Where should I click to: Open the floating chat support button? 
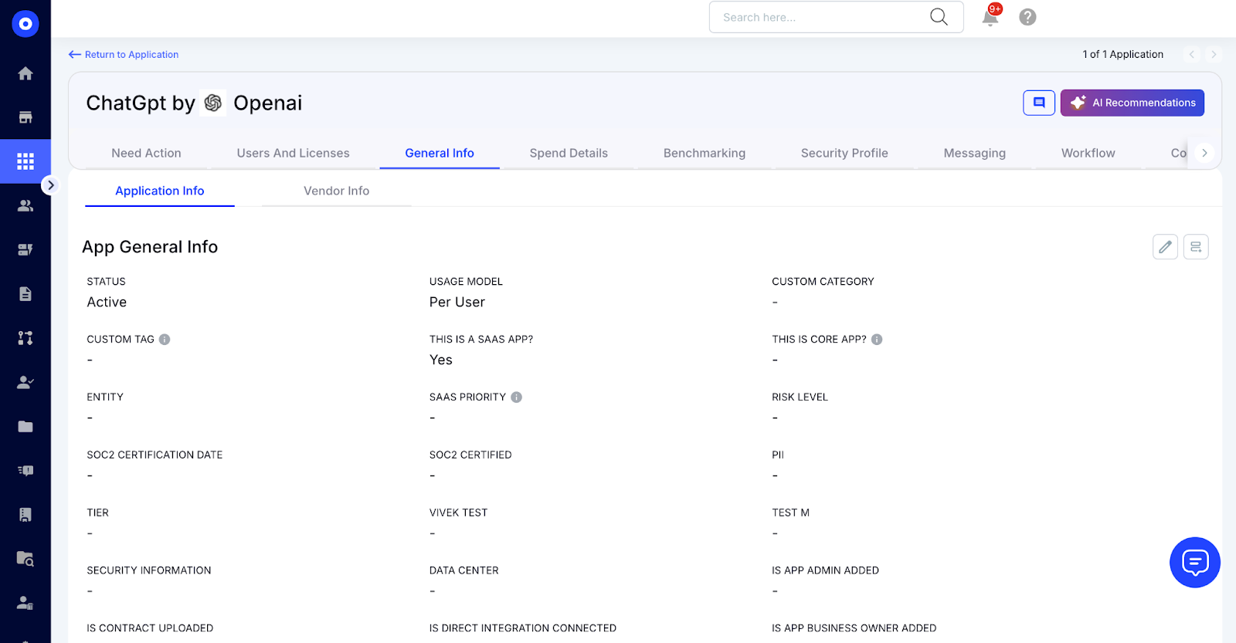1195,563
